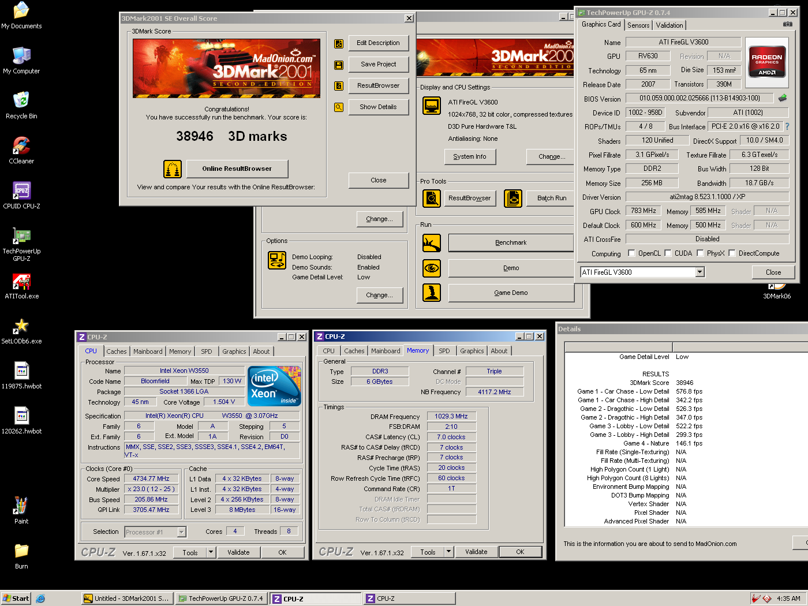Click Validate button in left CPU-Z
The width and height of the screenshot is (808, 606).
pyautogui.click(x=238, y=552)
